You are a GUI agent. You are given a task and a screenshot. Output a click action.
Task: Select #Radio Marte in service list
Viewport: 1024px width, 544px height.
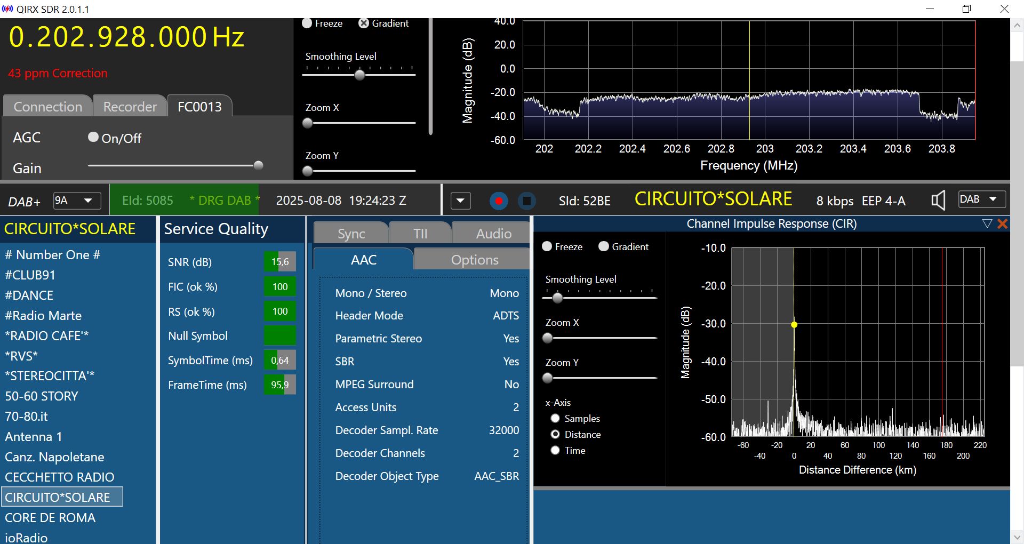click(x=43, y=316)
